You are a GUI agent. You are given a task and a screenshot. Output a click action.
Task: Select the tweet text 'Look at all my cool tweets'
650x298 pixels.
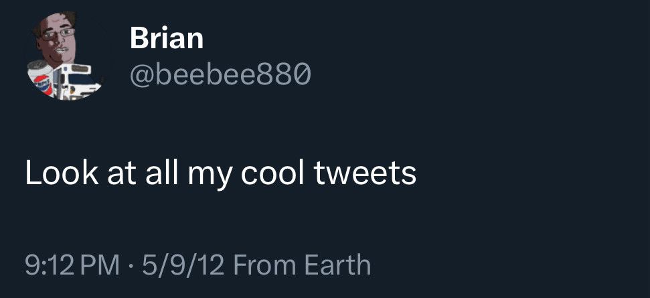[221, 173]
